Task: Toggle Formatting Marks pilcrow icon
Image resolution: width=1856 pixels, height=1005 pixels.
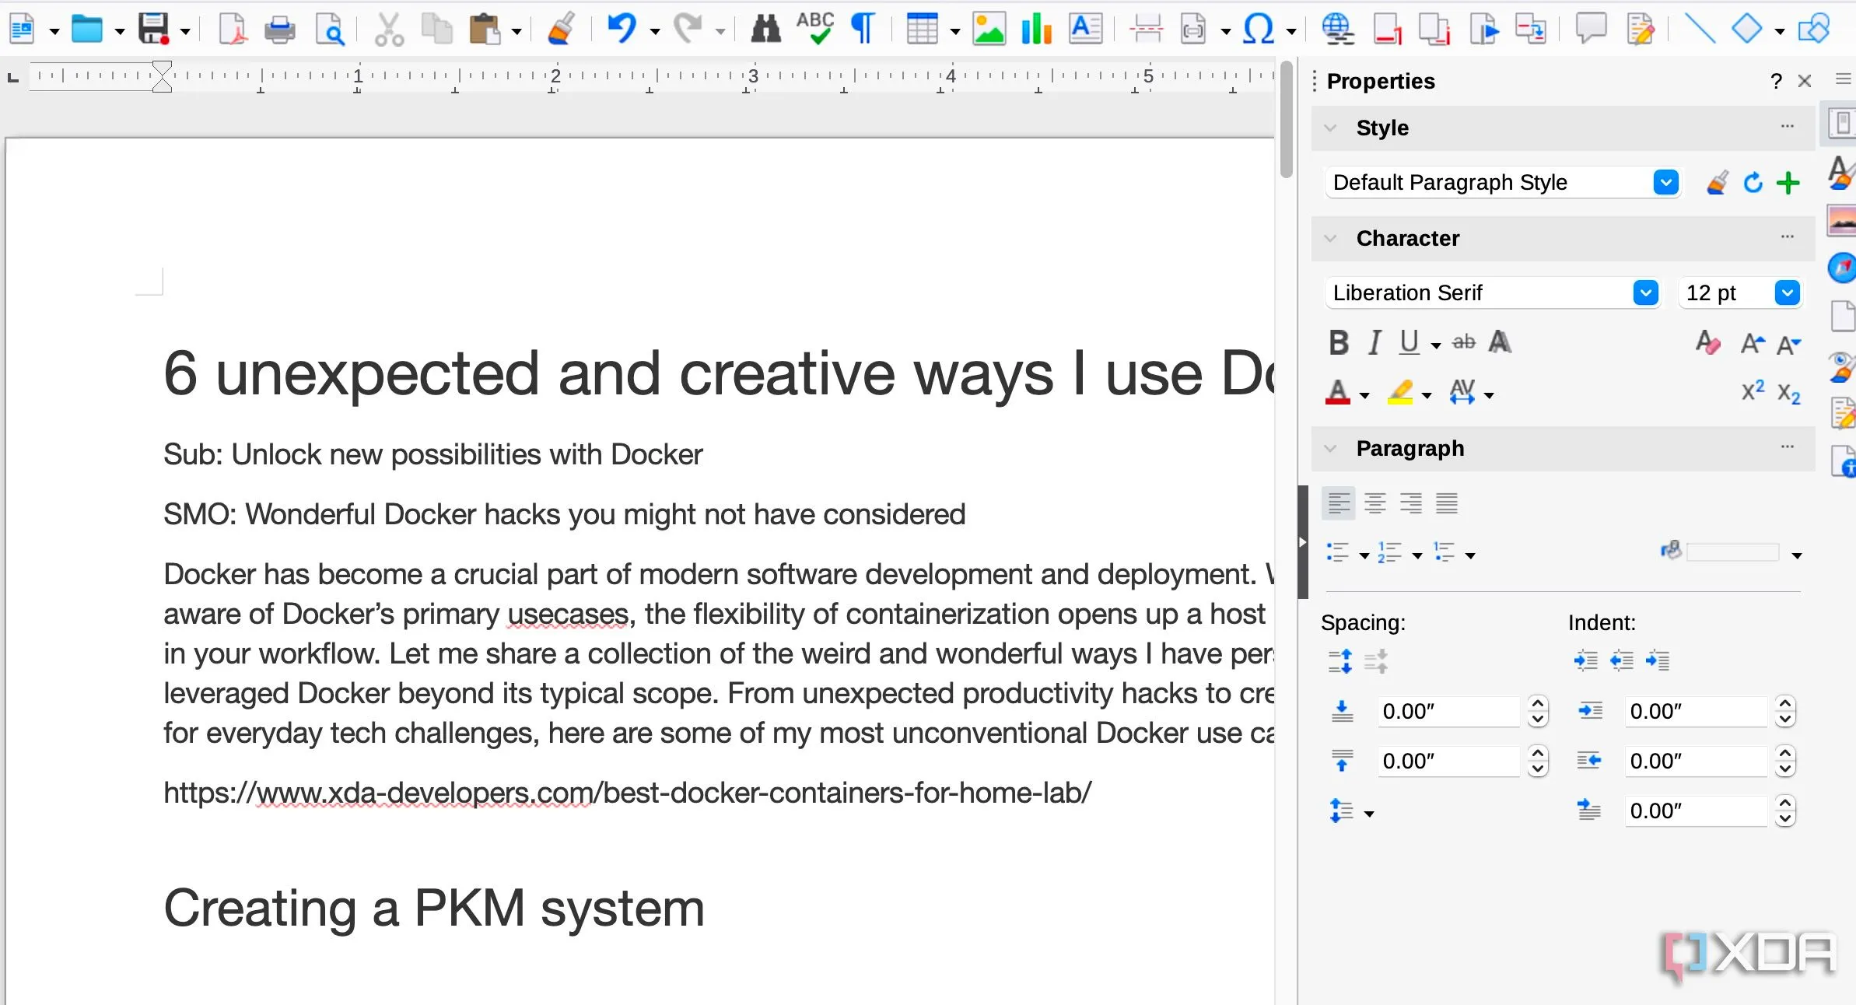Action: click(x=863, y=29)
